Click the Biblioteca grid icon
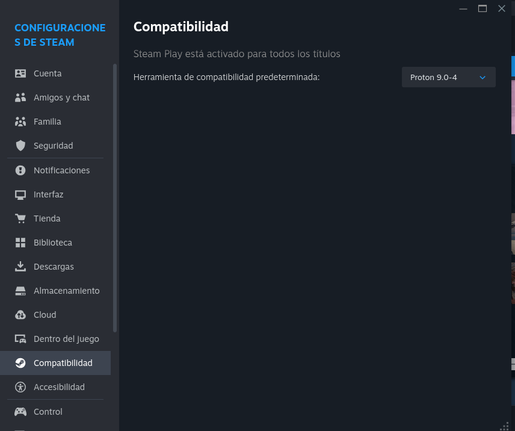The height and width of the screenshot is (431, 515). [x=20, y=243]
